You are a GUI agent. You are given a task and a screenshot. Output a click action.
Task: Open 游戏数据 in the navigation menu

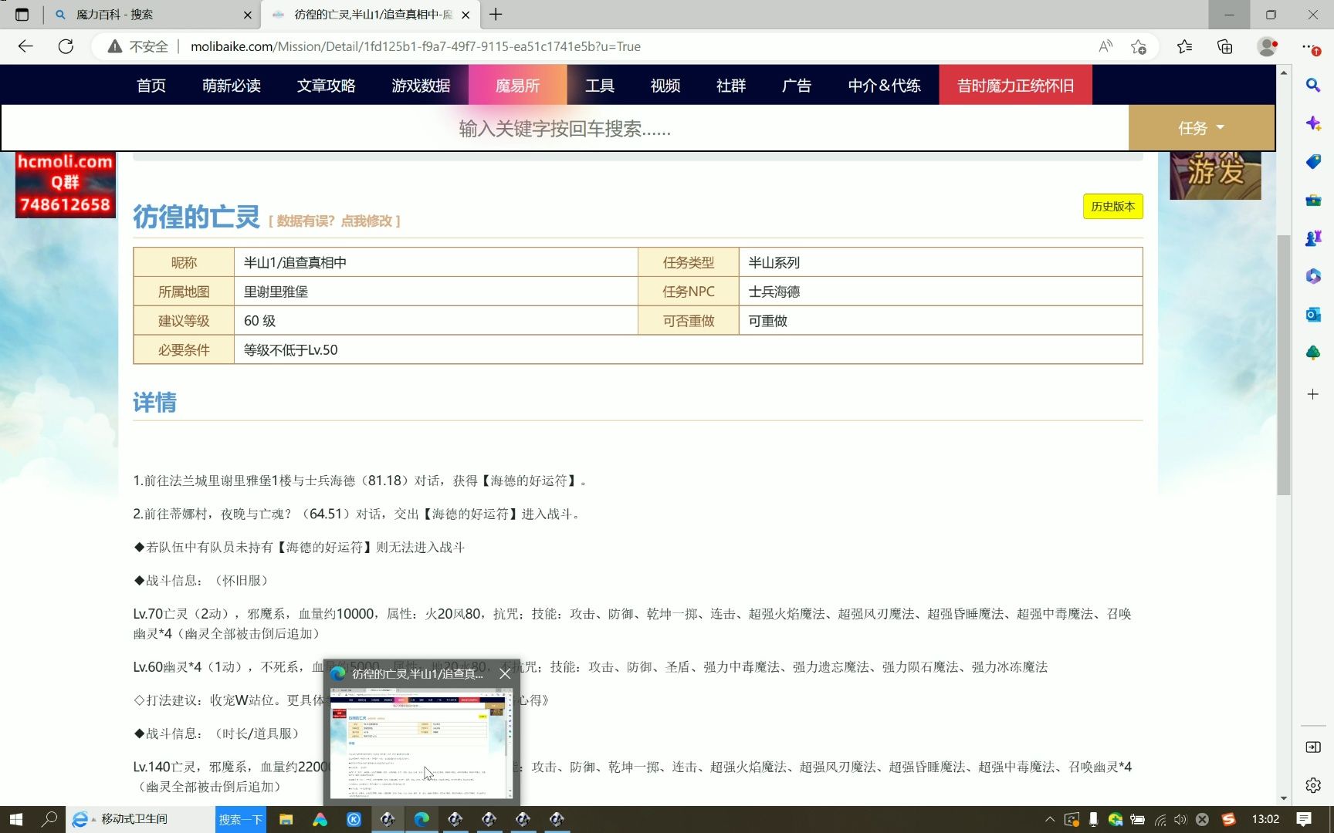coord(421,85)
